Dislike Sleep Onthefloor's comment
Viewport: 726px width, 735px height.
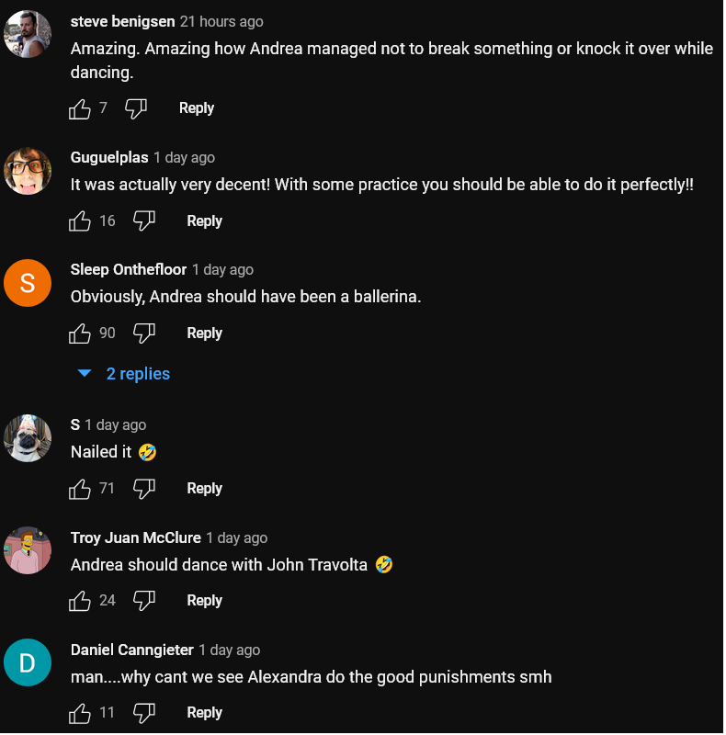(144, 334)
